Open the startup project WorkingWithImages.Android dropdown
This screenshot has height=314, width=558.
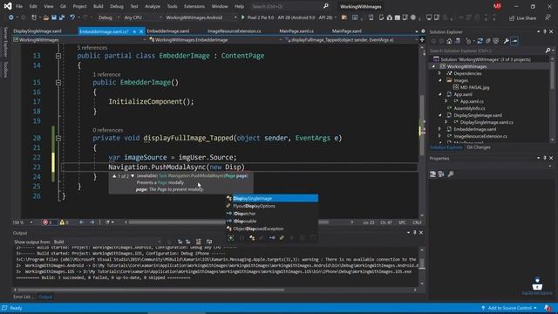point(201,17)
